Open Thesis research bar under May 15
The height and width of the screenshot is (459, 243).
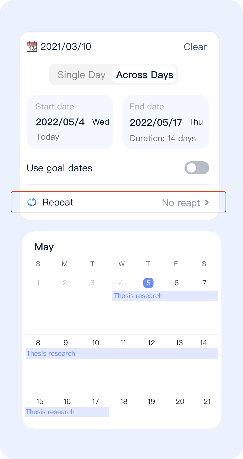pos(67,412)
